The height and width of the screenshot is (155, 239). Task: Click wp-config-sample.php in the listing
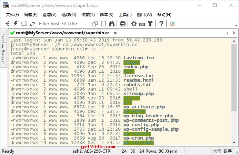(x=151, y=129)
